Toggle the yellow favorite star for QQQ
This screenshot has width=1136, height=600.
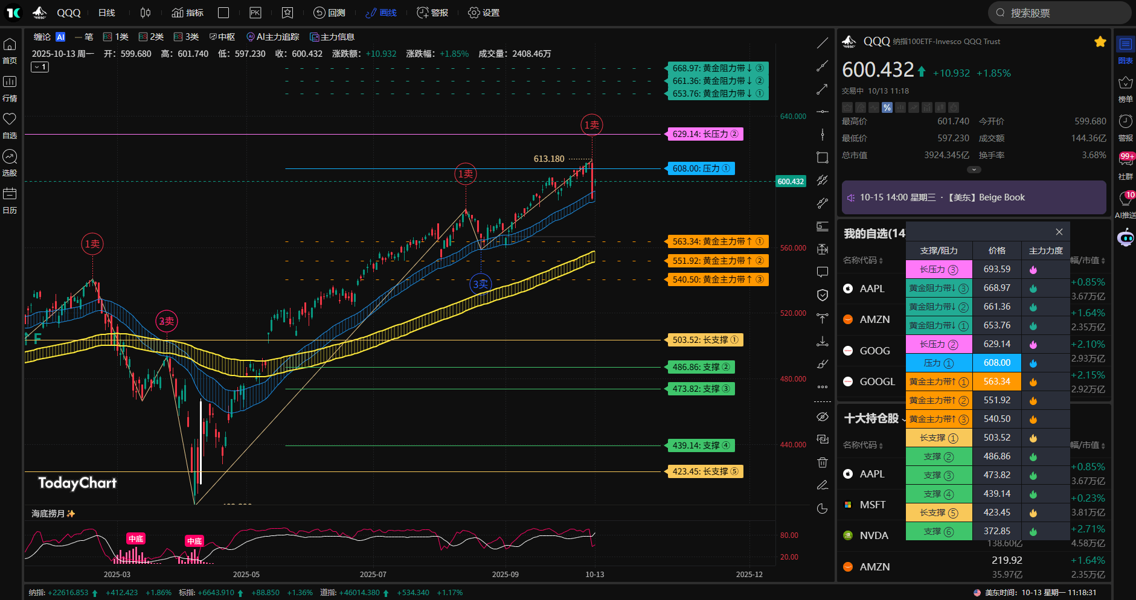pyautogui.click(x=1100, y=42)
